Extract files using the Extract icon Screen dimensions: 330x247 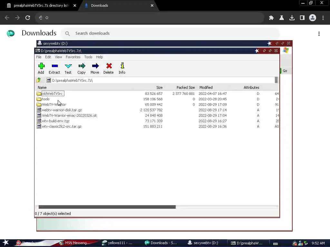pos(54,68)
